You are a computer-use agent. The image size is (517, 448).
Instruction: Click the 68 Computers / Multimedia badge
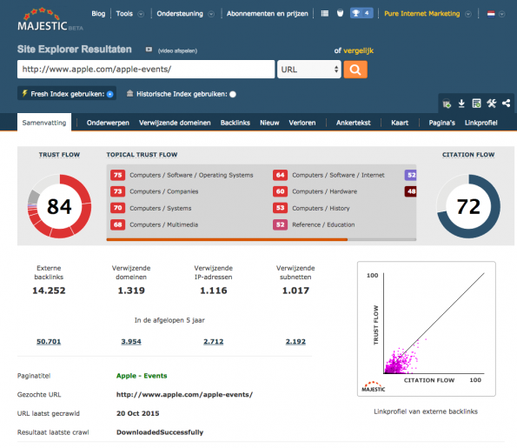pos(117,224)
